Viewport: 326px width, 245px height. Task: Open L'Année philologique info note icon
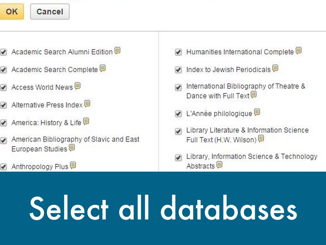pyautogui.click(x=257, y=112)
